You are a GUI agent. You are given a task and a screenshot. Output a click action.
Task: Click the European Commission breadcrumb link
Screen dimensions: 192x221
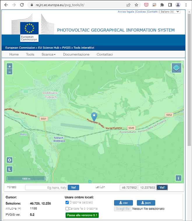(20, 48)
